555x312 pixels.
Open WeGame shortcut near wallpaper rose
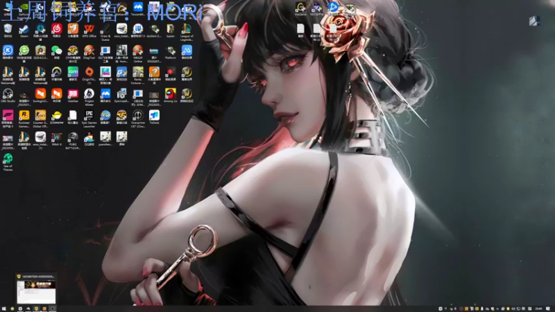click(x=300, y=8)
